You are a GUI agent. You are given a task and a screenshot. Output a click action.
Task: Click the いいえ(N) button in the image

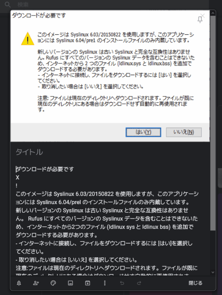184,132
